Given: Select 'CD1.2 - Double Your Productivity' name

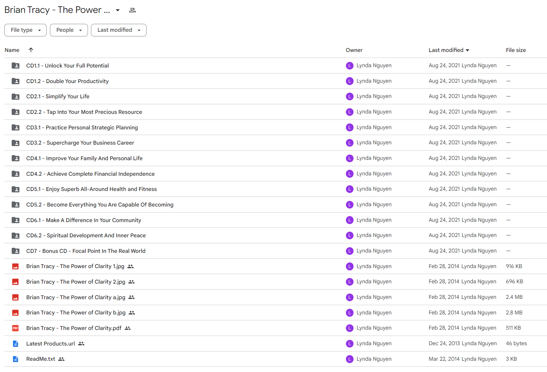Looking at the screenshot, I should pos(67,81).
